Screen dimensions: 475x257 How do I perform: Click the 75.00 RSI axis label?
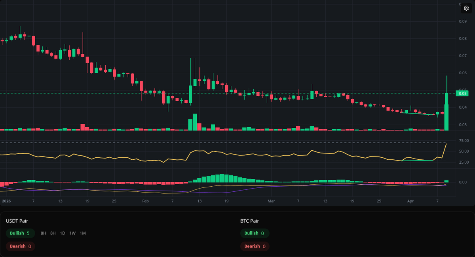pos(464,141)
